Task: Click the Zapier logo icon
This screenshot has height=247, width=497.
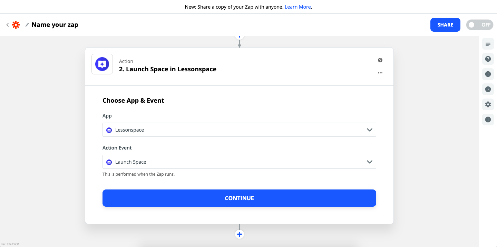Action: pyautogui.click(x=16, y=25)
